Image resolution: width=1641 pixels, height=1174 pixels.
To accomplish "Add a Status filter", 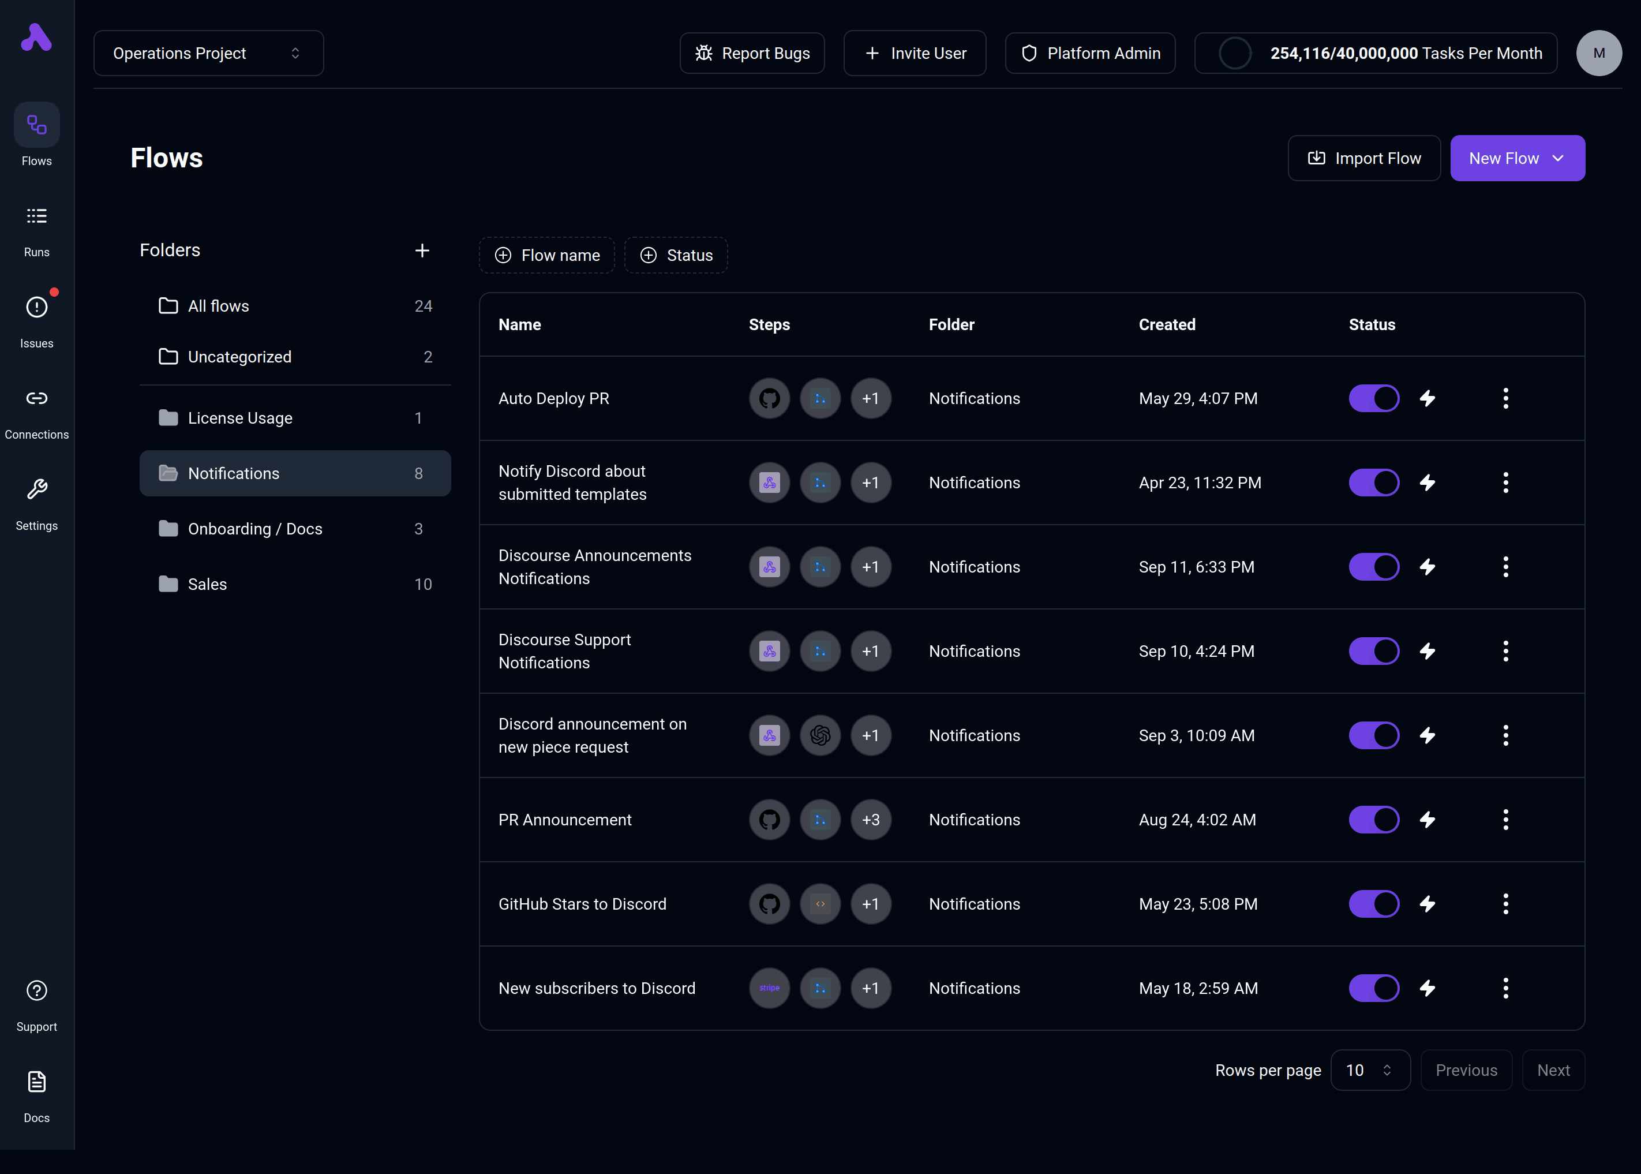I will pos(676,255).
